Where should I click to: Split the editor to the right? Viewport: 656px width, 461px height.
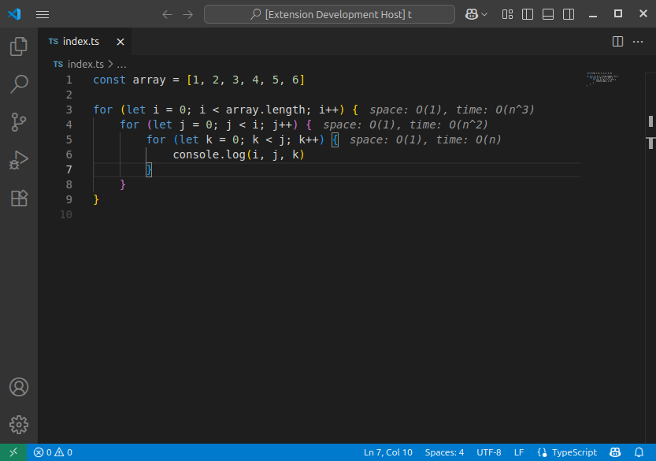point(617,42)
